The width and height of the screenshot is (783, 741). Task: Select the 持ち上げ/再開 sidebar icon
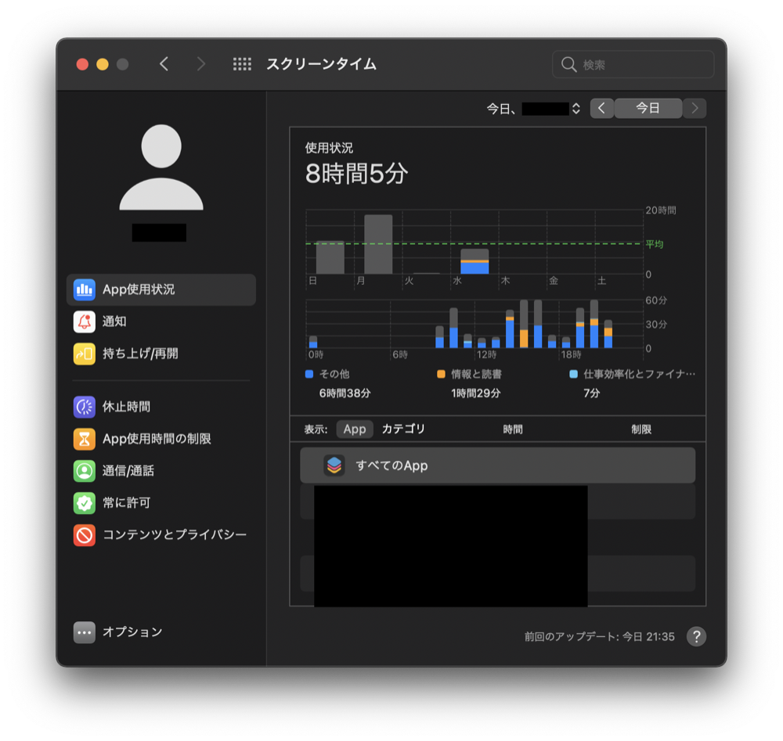click(x=85, y=354)
